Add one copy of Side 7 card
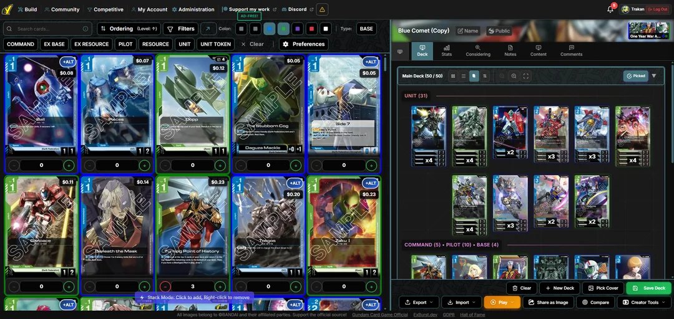 [x=371, y=165]
